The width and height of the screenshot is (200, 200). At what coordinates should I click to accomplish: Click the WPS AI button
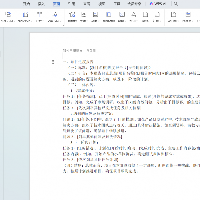click(158, 4)
